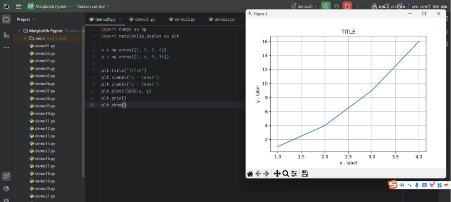Select demo16.py in project tree
451x202 pixels.
[42, 158]
